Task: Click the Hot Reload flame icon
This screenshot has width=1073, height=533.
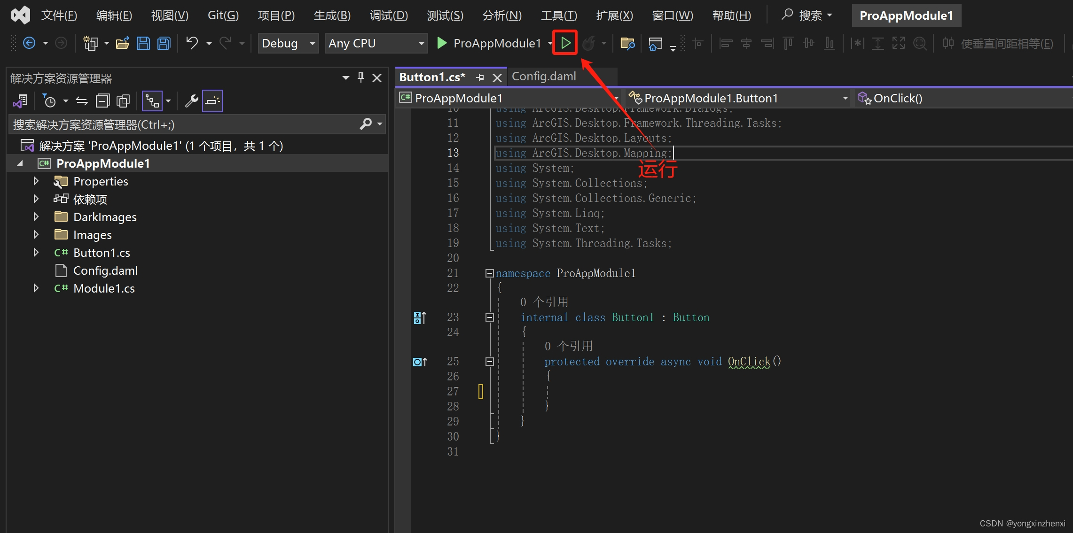Action: coord(588,43)
